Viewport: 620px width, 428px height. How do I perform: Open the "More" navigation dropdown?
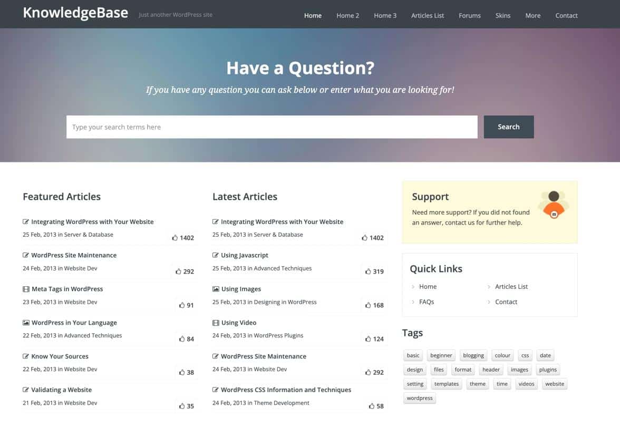tap(532, 15)
